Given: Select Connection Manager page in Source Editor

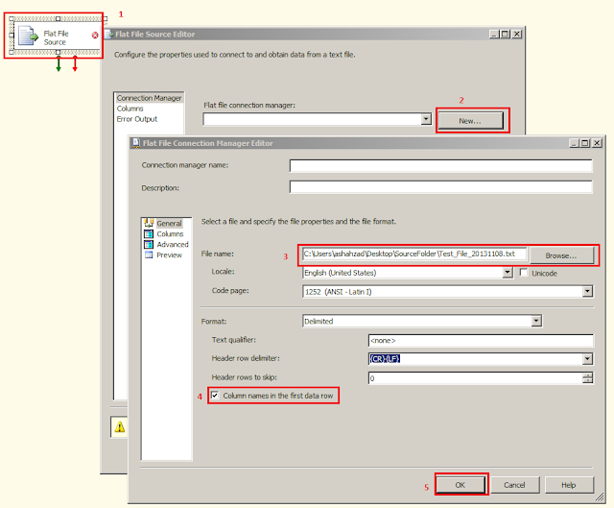Looking at the screenshot, I should (x=149, y=98).
